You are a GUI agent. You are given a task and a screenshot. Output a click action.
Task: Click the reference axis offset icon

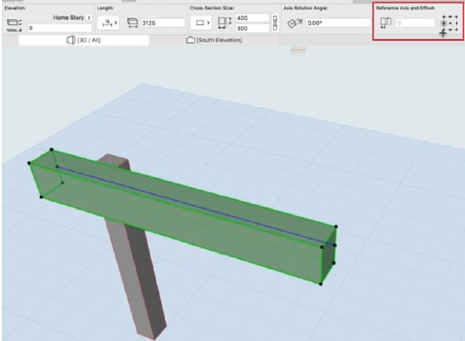[x=386, y=23]
